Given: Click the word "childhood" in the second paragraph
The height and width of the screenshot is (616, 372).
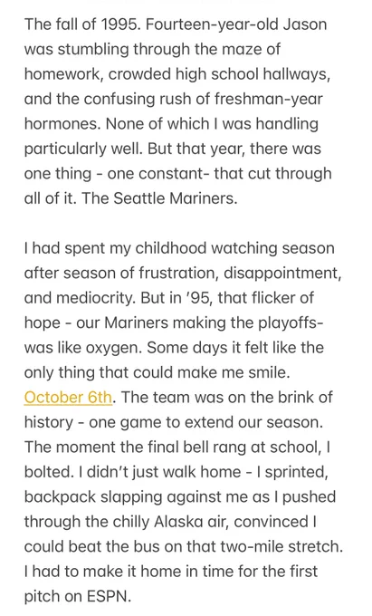Looking at the screenshot, I should [171, 248].
